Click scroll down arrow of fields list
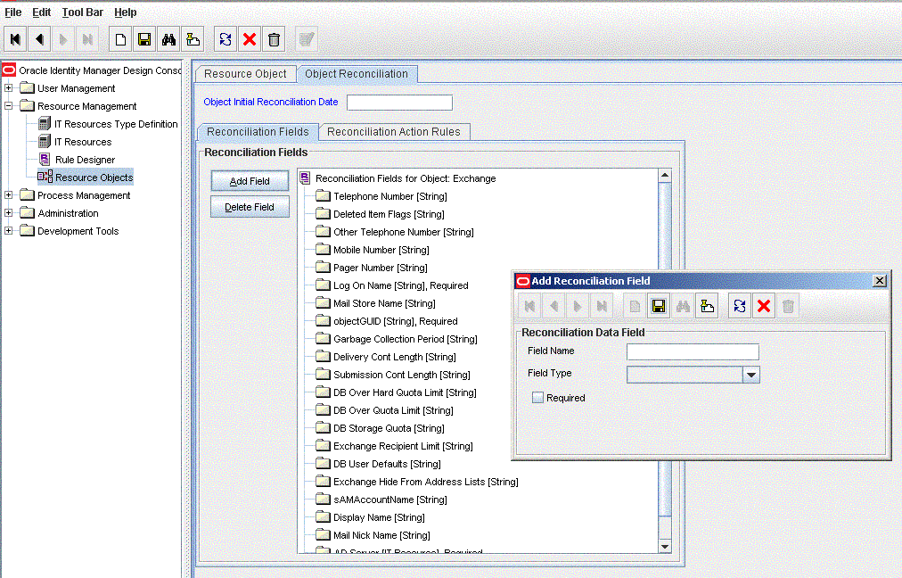Image resolution: width=902 pixels, height=578 pixels. [x=664, y=547]
